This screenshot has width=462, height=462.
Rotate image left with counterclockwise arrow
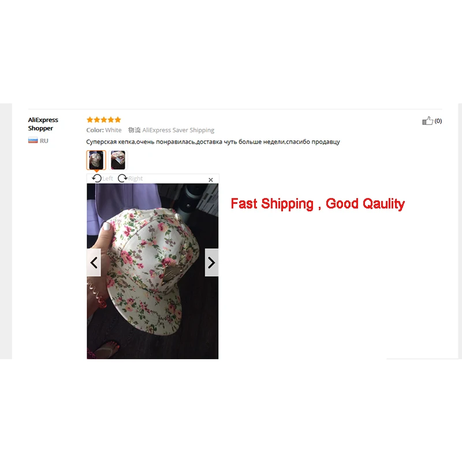pyautogui.click(x=96, y=178)
